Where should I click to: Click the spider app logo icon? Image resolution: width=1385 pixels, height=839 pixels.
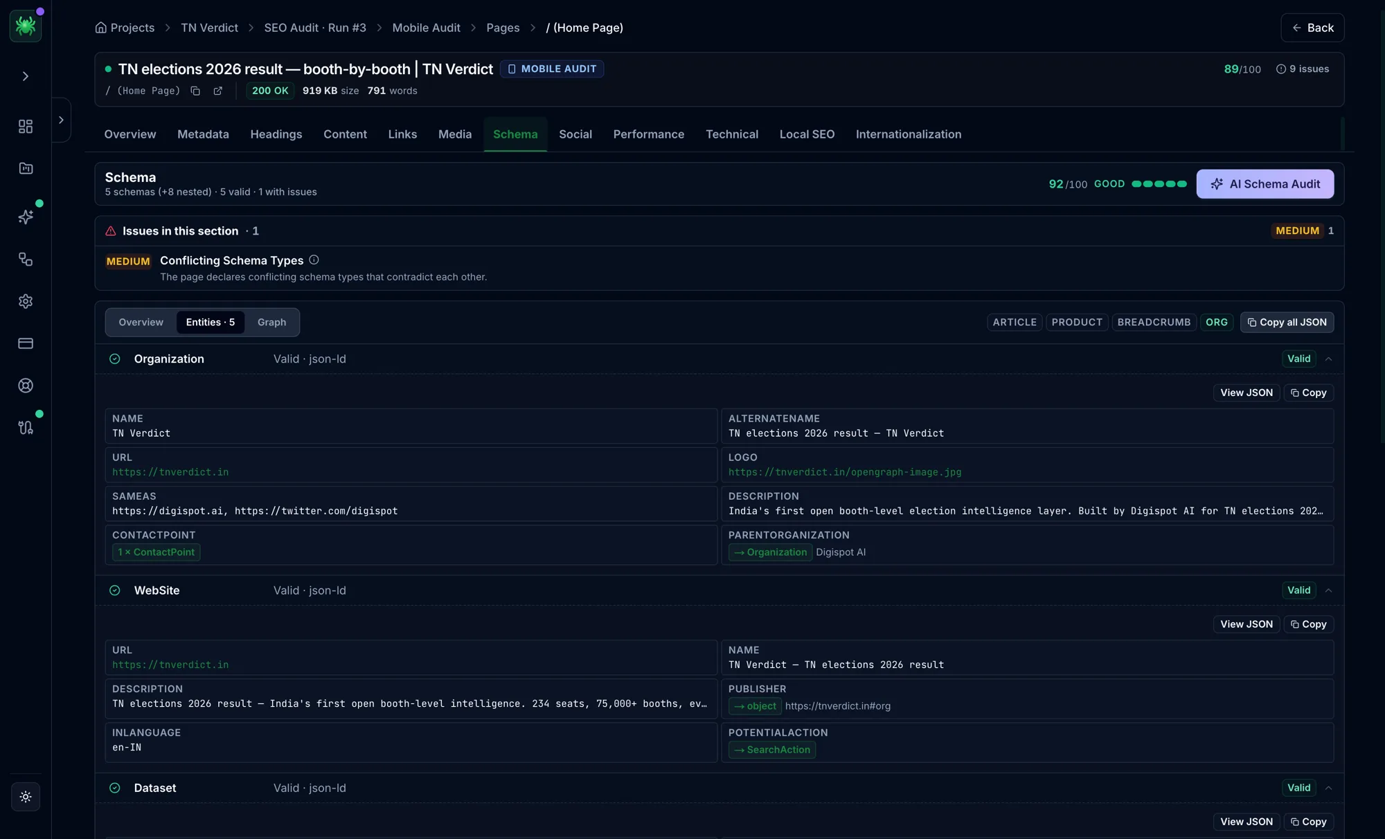pyautogui.click(x=26, y=26)
